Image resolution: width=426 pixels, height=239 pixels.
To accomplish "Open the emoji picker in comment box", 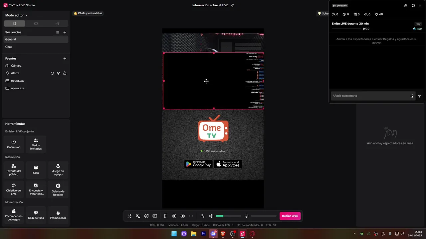I will coord(412,96).
